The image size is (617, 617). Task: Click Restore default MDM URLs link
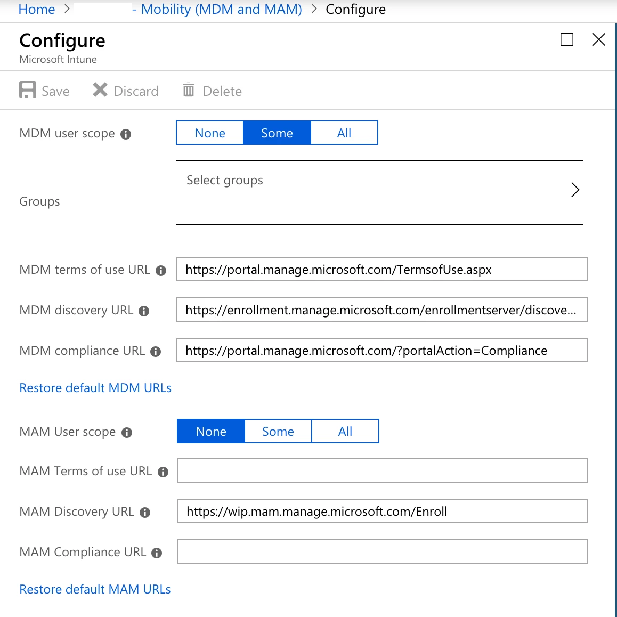pos(95,388)
